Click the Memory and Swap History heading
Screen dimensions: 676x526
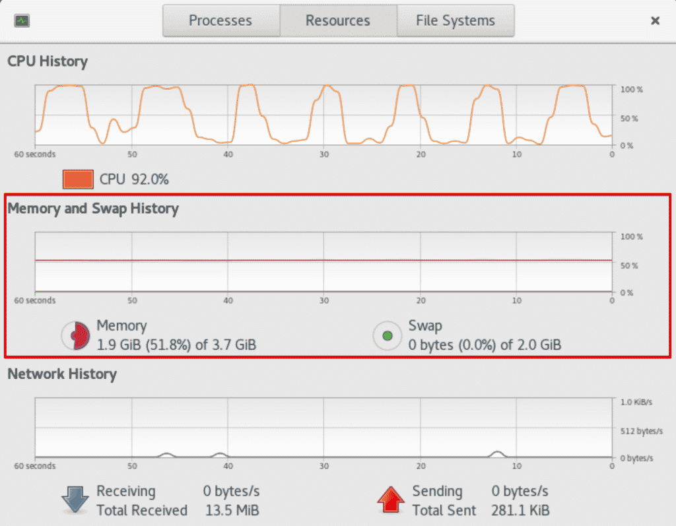click(x=93, y=209)
